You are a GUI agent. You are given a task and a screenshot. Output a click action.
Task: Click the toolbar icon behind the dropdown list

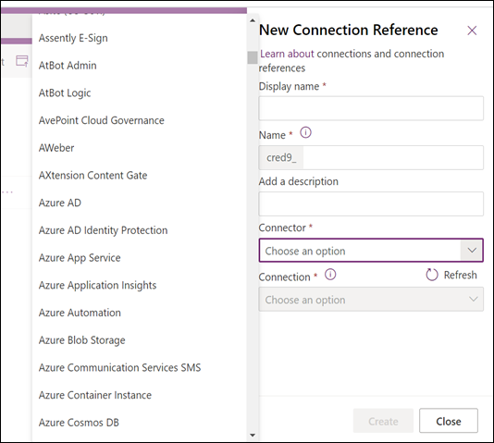coord(21,61)
